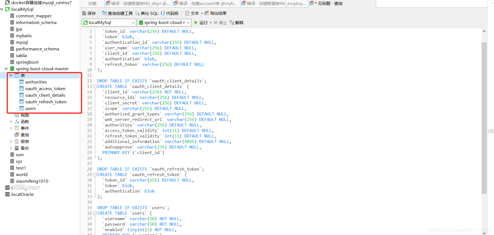Click the localOracle connection icon

(7, 195)
